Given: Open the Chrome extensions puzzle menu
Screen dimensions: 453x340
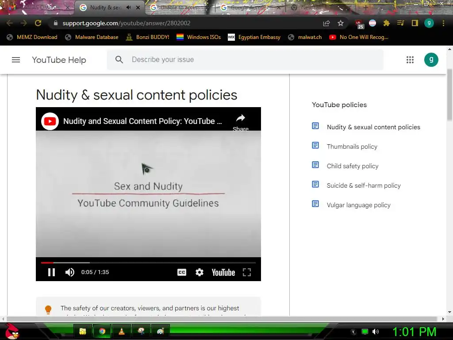Looking at the screenshot, I should pyautogui.click(x=387, y=23).
